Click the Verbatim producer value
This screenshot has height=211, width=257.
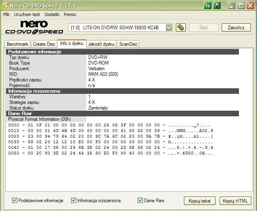[96, 69]
